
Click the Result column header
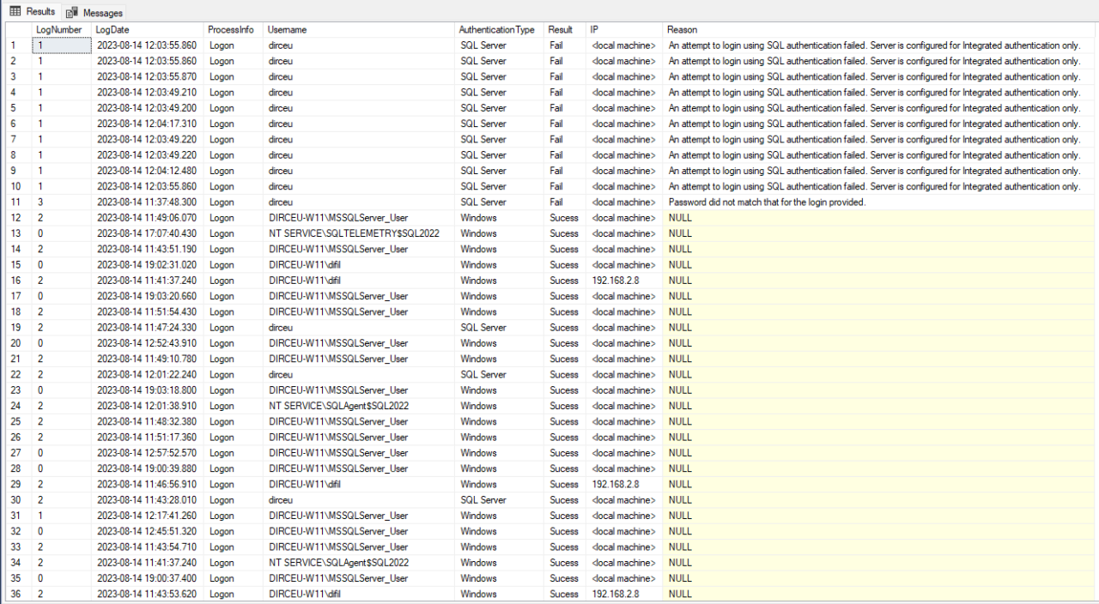coord(561,29)
